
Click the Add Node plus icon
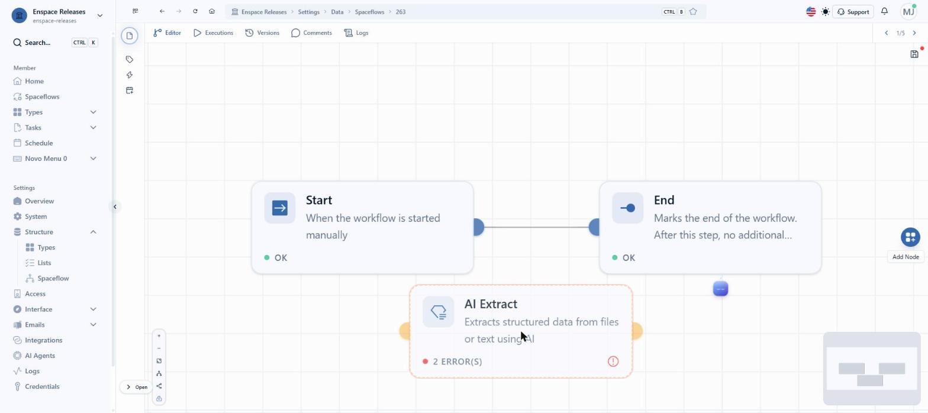910,237
